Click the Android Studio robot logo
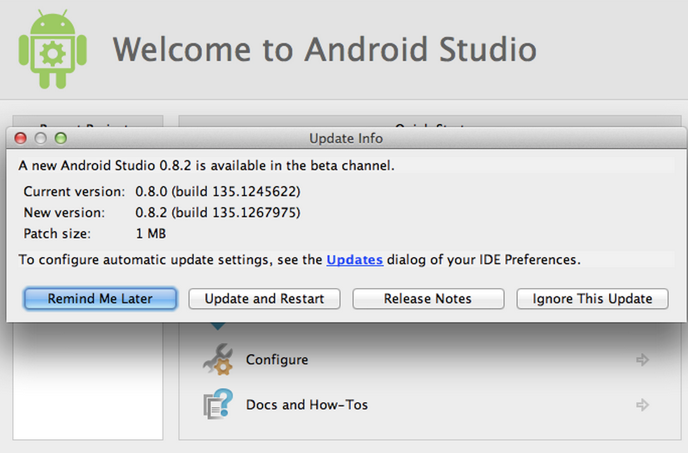Viewport: 688px width, 453px height. [x=53, y=49]
